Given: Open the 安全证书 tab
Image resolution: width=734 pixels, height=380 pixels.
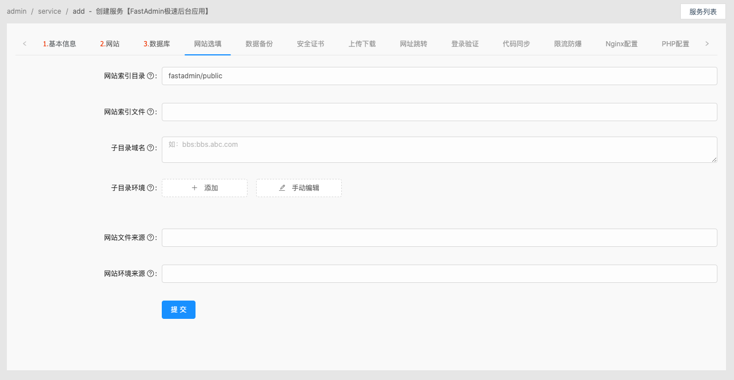Looking at the screenshot, I should coord(310,43).
